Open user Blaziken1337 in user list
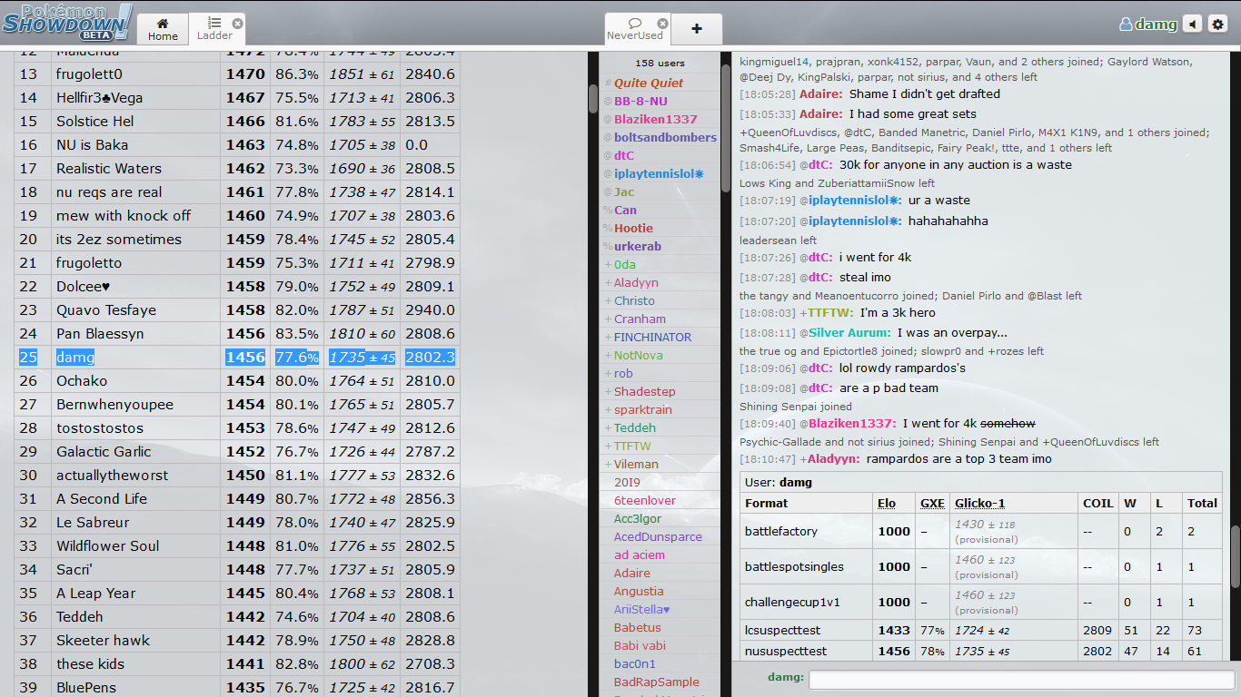Screen dimensions: 1241x697 [655, 119]
